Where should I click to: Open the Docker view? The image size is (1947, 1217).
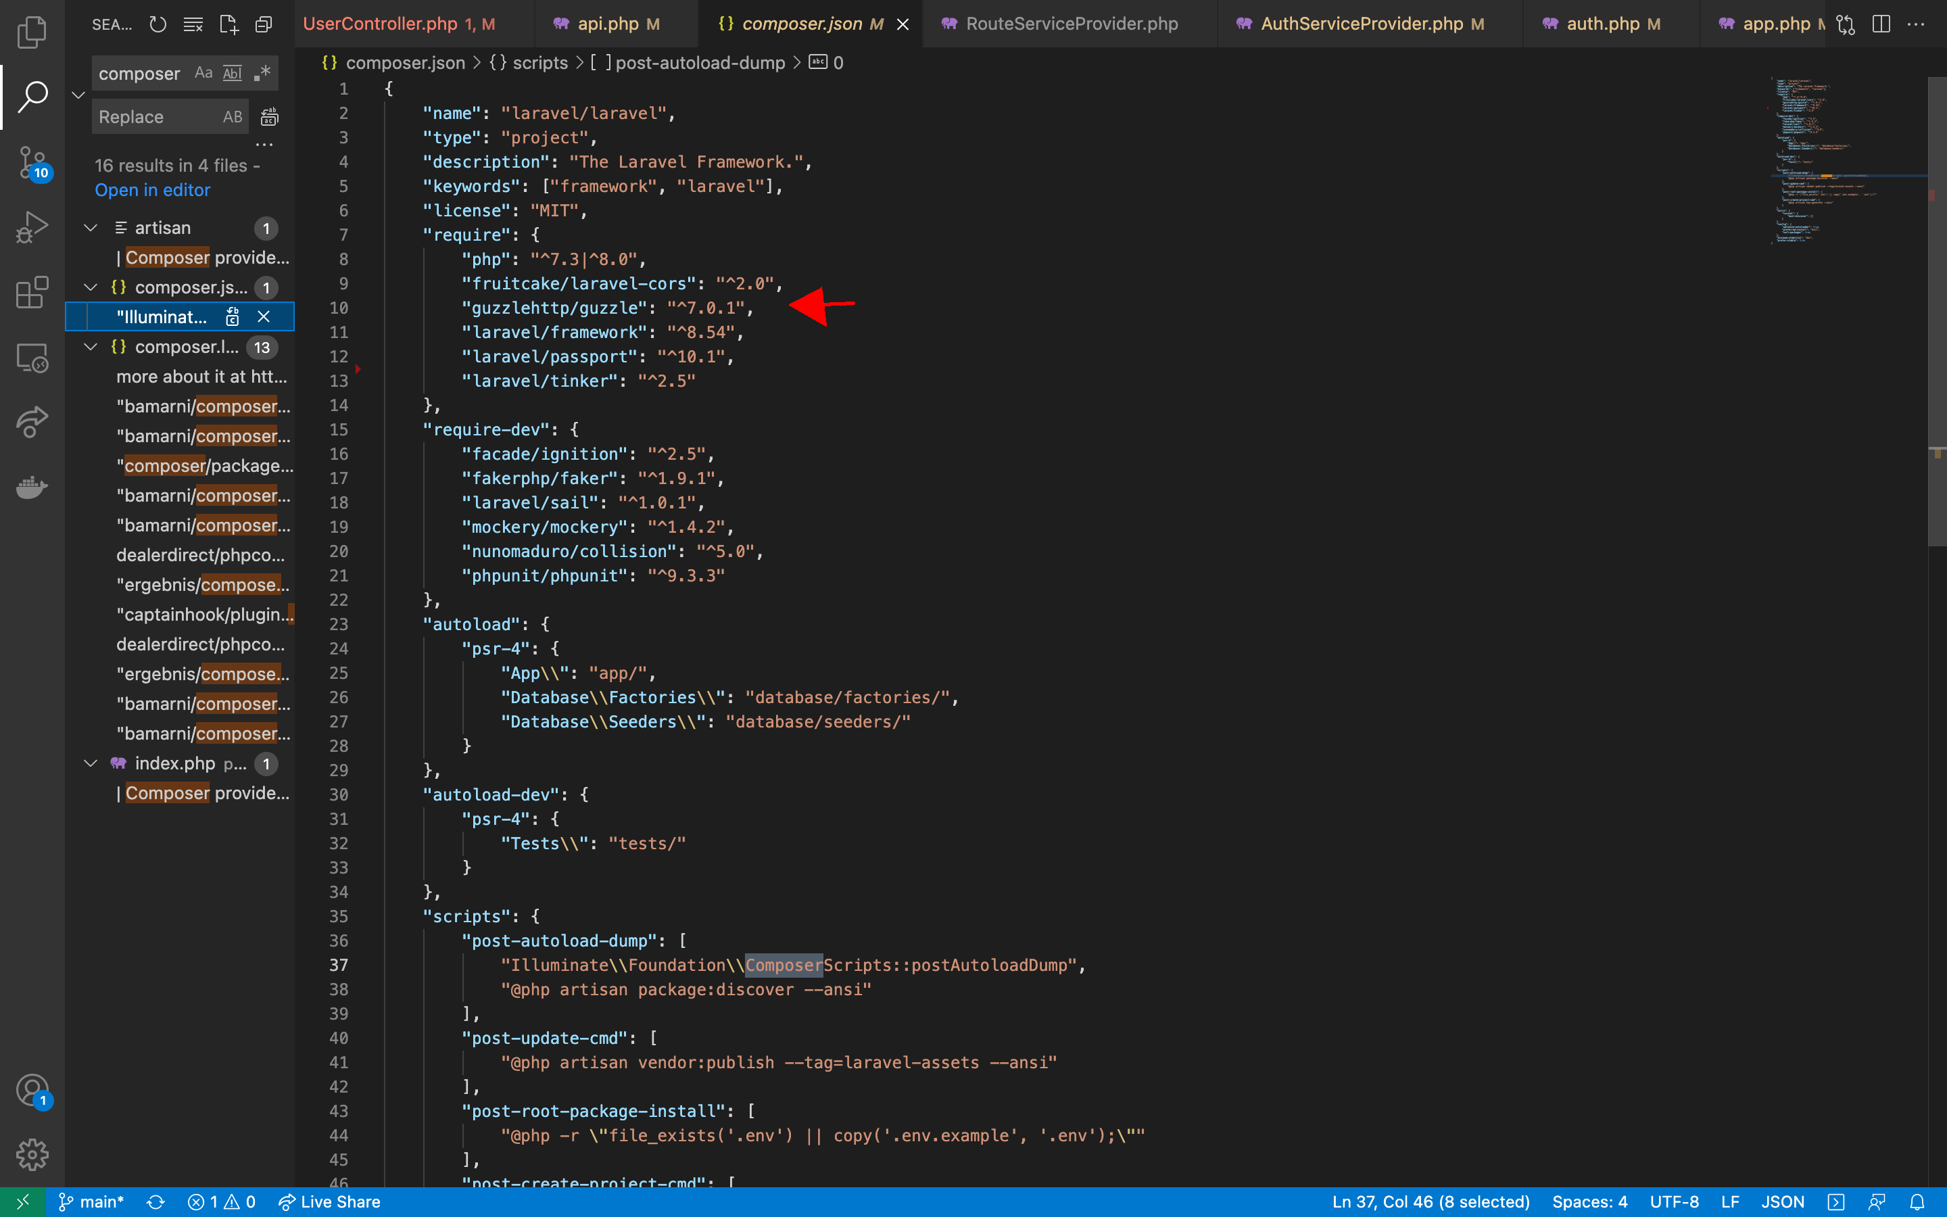coord(32,487)
